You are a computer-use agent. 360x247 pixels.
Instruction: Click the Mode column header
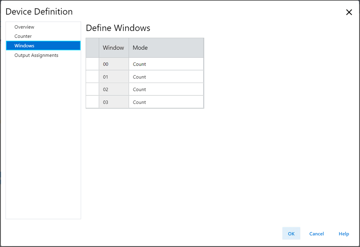click(166, 48)
